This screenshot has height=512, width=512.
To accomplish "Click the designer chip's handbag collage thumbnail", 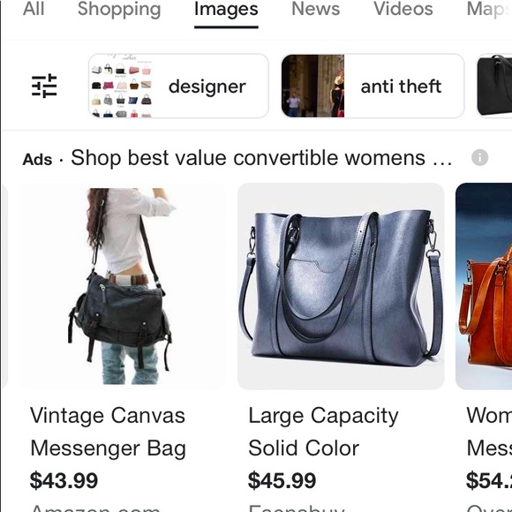I will tap(122, 86).
